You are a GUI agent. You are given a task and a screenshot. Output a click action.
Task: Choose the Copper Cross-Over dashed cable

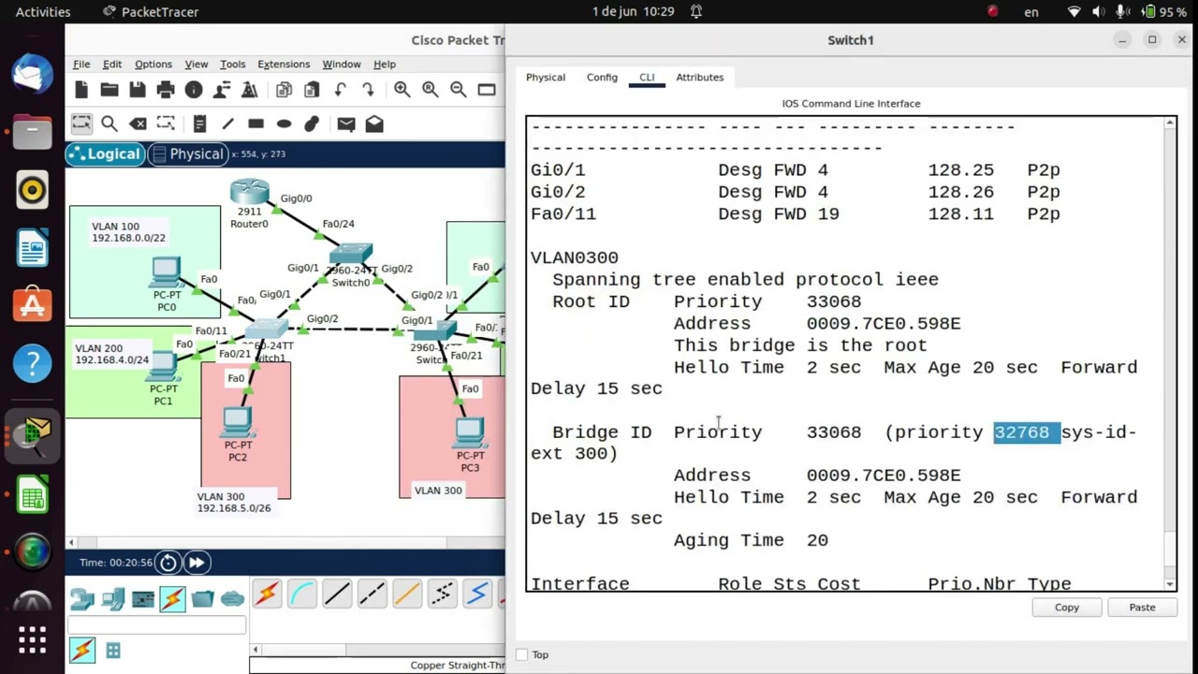coord(372,593)
